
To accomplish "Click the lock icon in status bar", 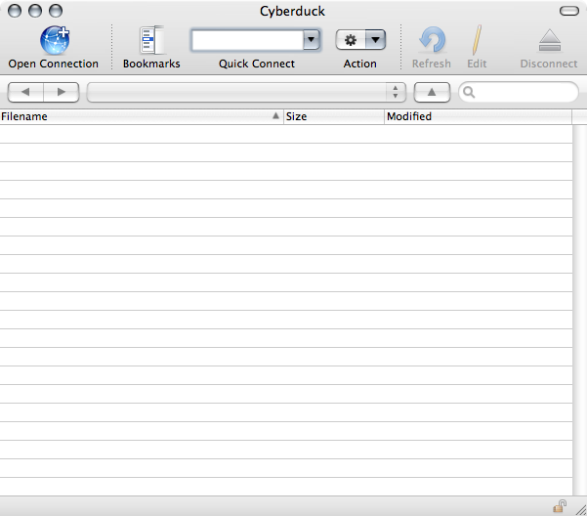I will (560, 506).
